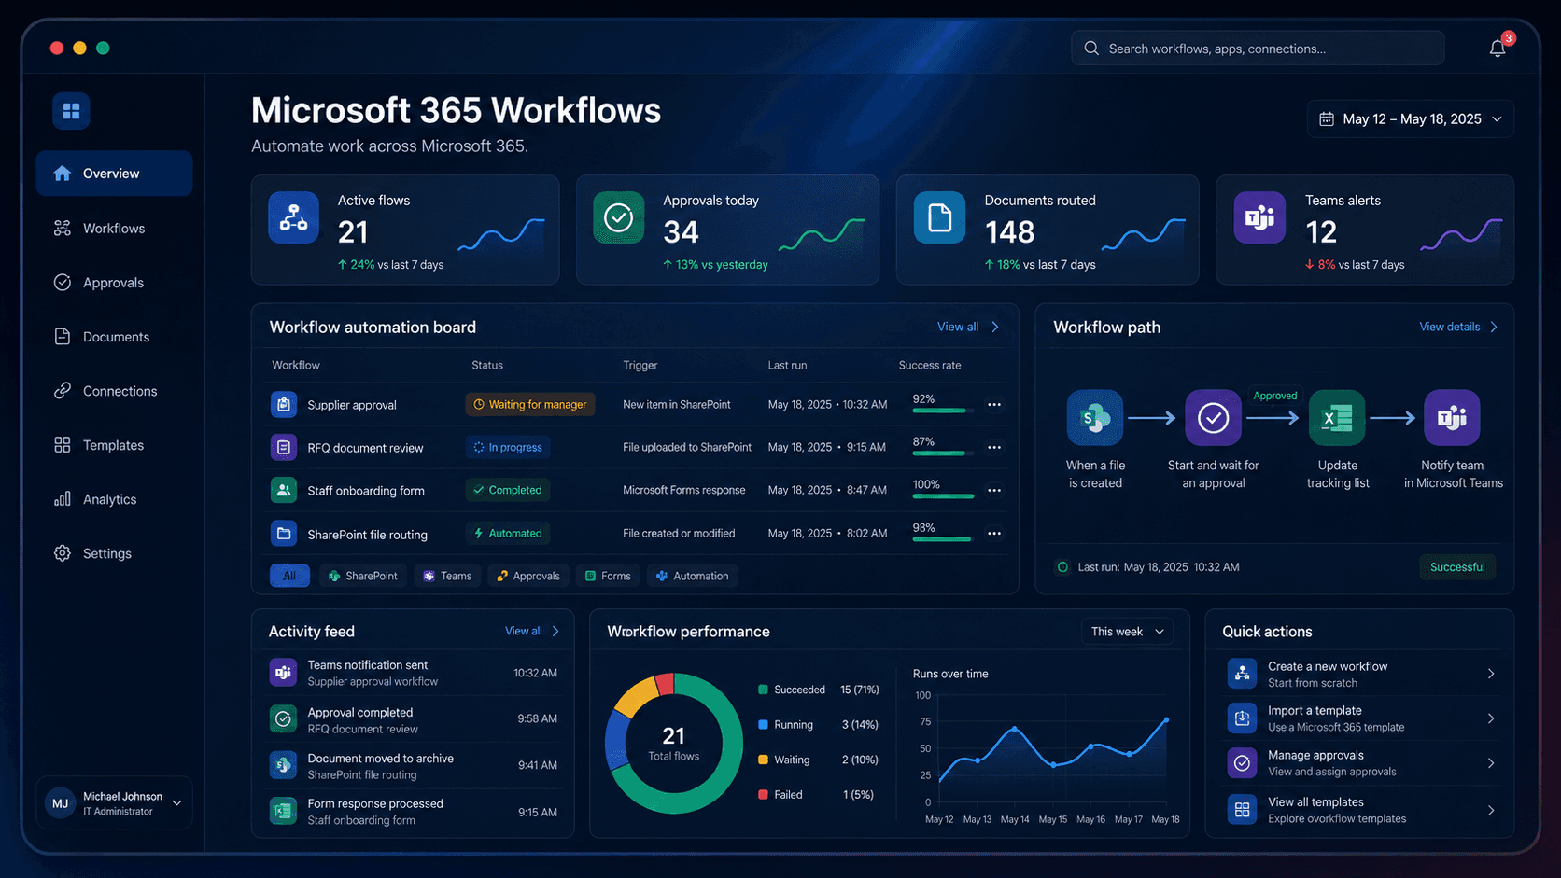Open Approvals in the sidebar
This screenshot has height=878, width=1561.
point(114,283)
